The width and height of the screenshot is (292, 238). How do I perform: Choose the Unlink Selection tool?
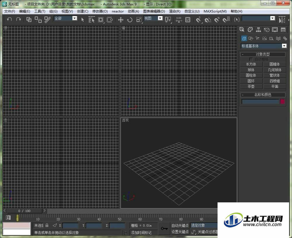point(38,19)
